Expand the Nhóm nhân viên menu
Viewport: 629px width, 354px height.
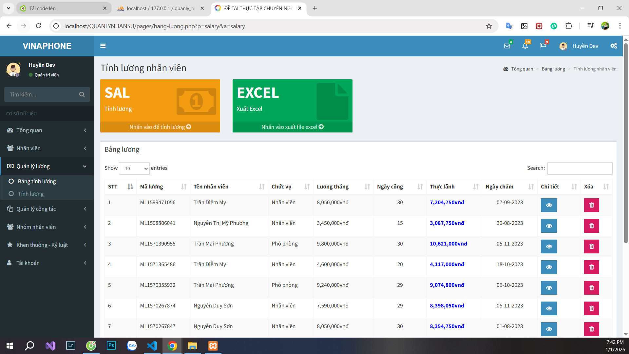tap(47, 227)
